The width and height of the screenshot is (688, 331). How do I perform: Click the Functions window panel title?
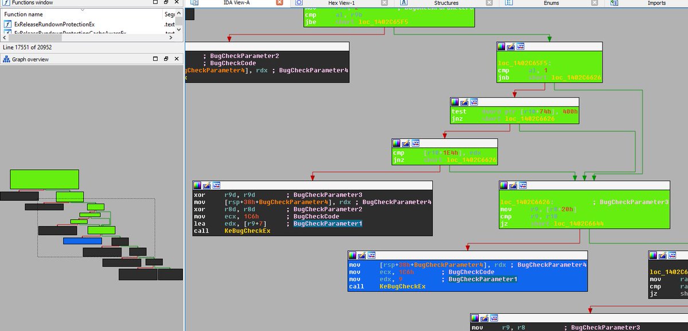tap(32, 3)
